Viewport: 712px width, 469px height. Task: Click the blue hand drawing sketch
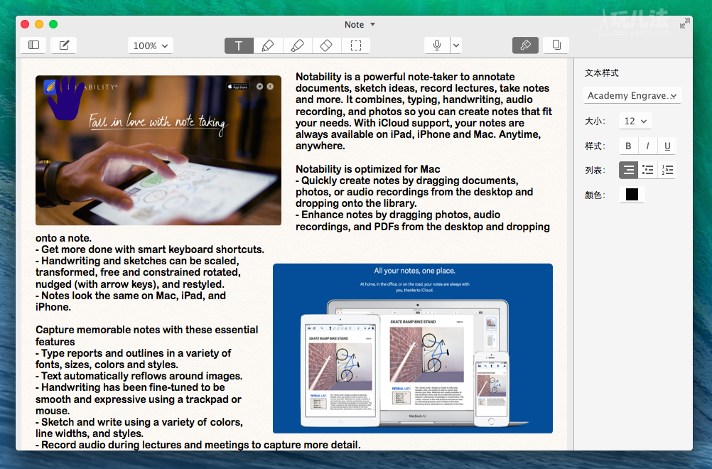pyautogui.click(x=65, y=97)
